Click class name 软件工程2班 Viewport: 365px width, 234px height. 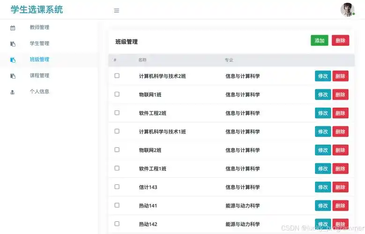[x=152, y=113]
